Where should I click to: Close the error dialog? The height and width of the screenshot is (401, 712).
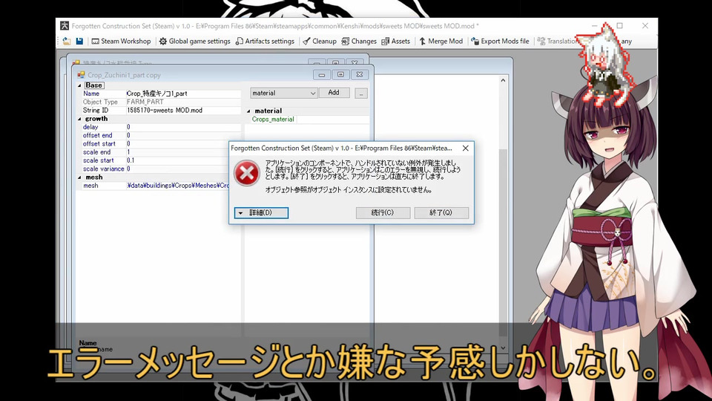[466, 149]
